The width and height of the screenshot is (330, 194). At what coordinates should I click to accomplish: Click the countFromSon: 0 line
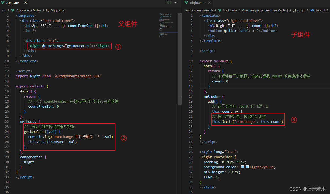click(43, 107)
